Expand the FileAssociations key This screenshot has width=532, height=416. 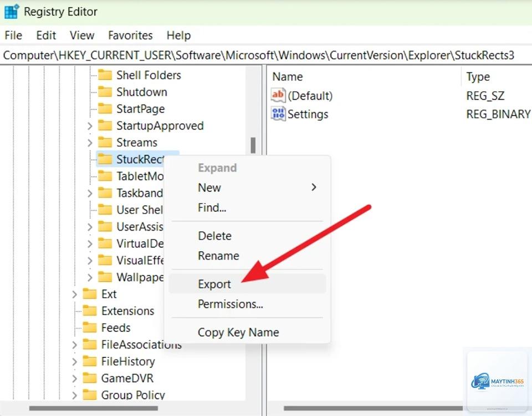tap(74, 345)
